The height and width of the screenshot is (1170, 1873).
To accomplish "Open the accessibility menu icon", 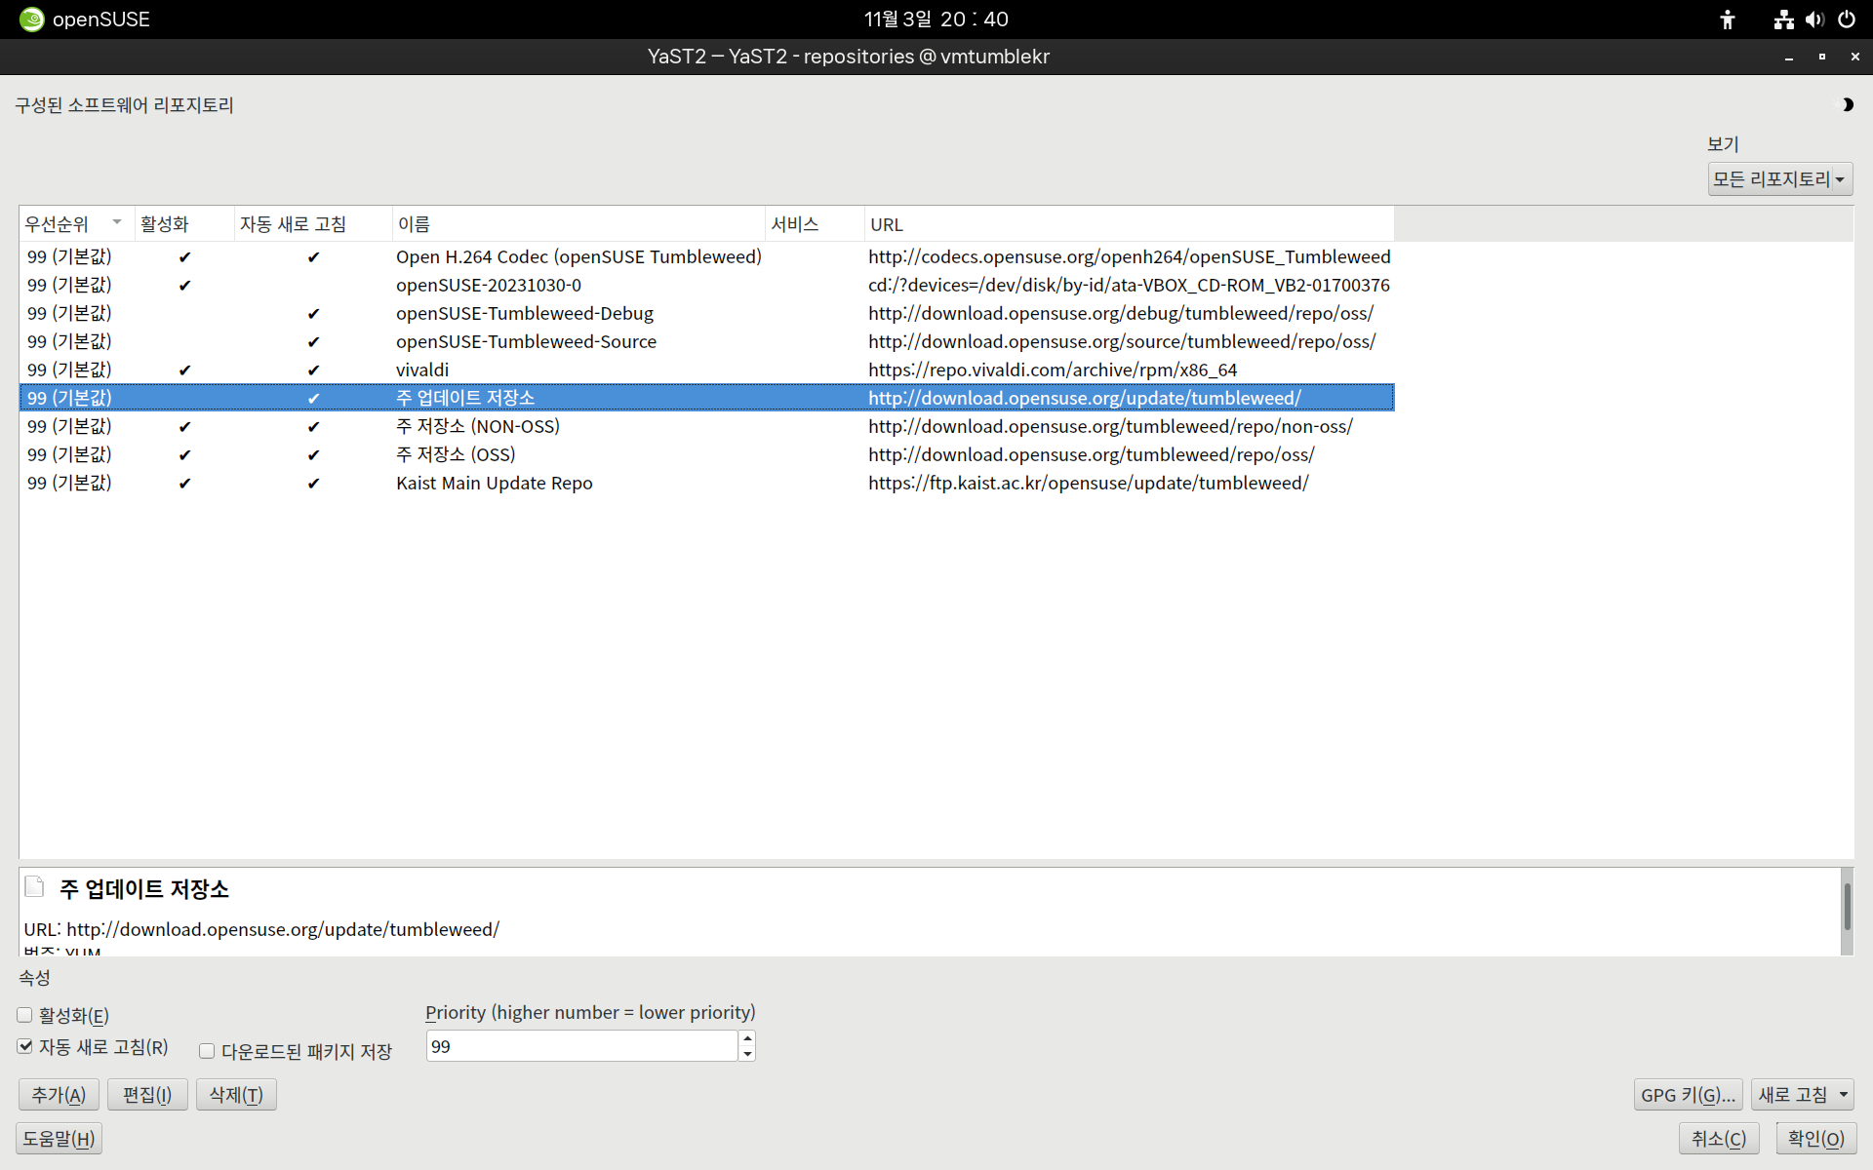I will (1728, 19).
